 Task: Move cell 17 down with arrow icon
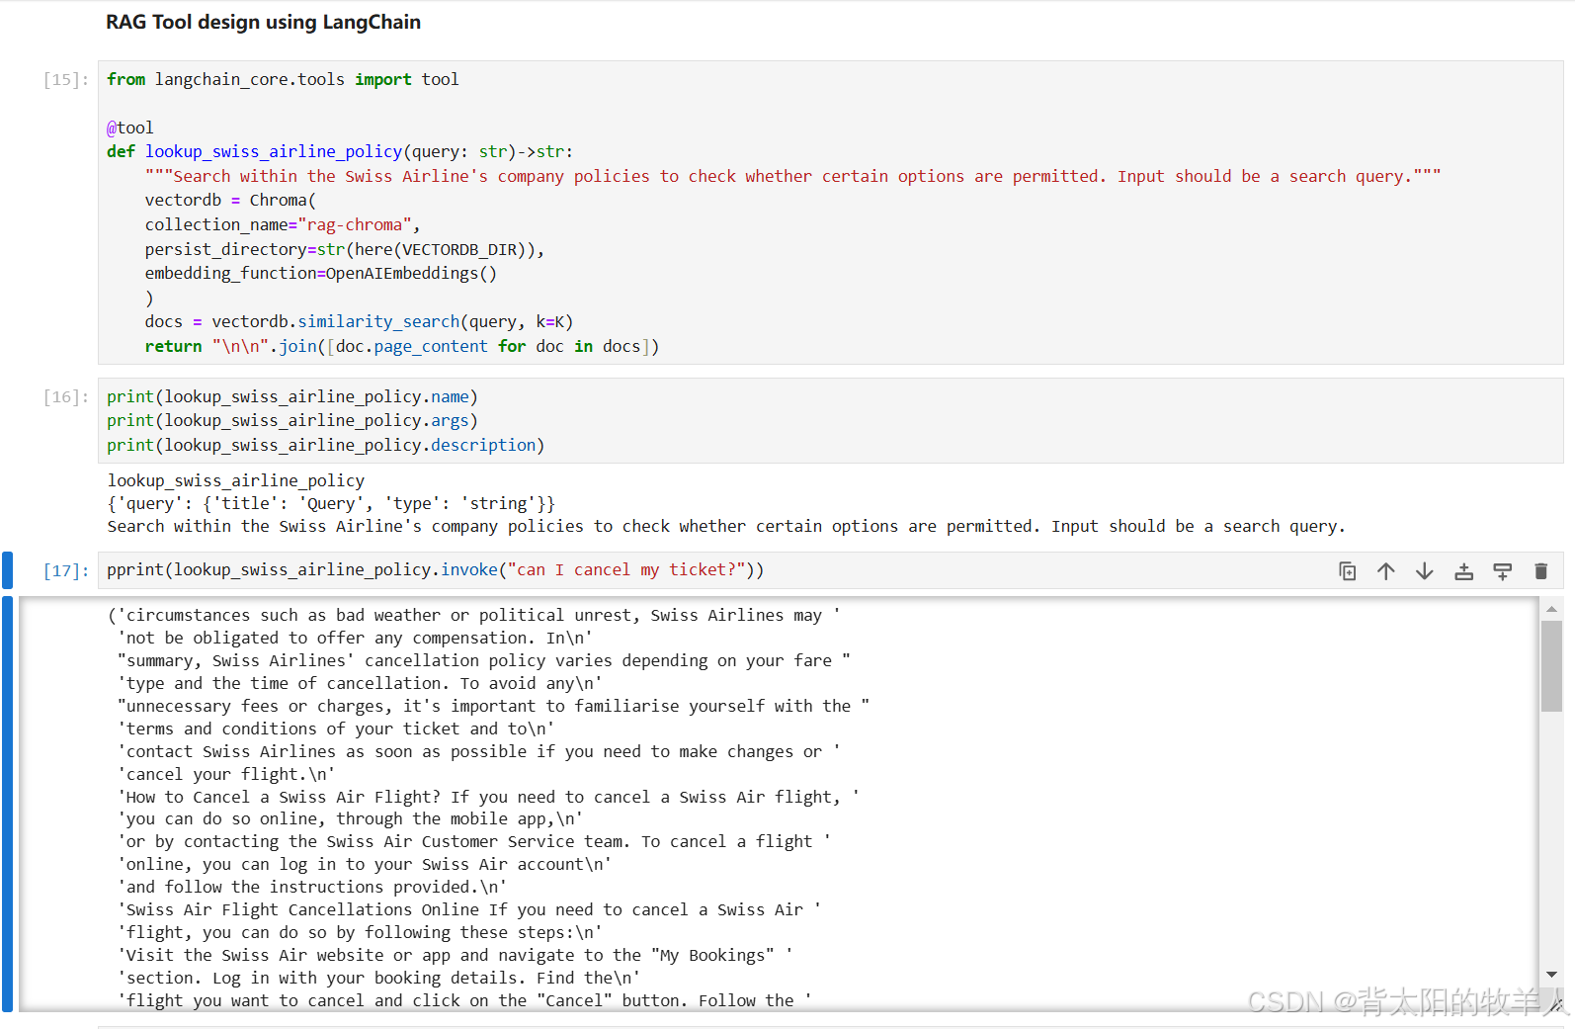pos(1425,571)
